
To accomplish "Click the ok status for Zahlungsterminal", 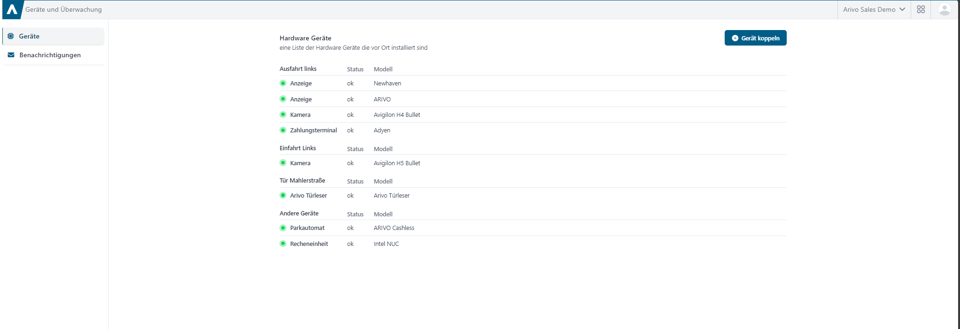I will 350,130.
